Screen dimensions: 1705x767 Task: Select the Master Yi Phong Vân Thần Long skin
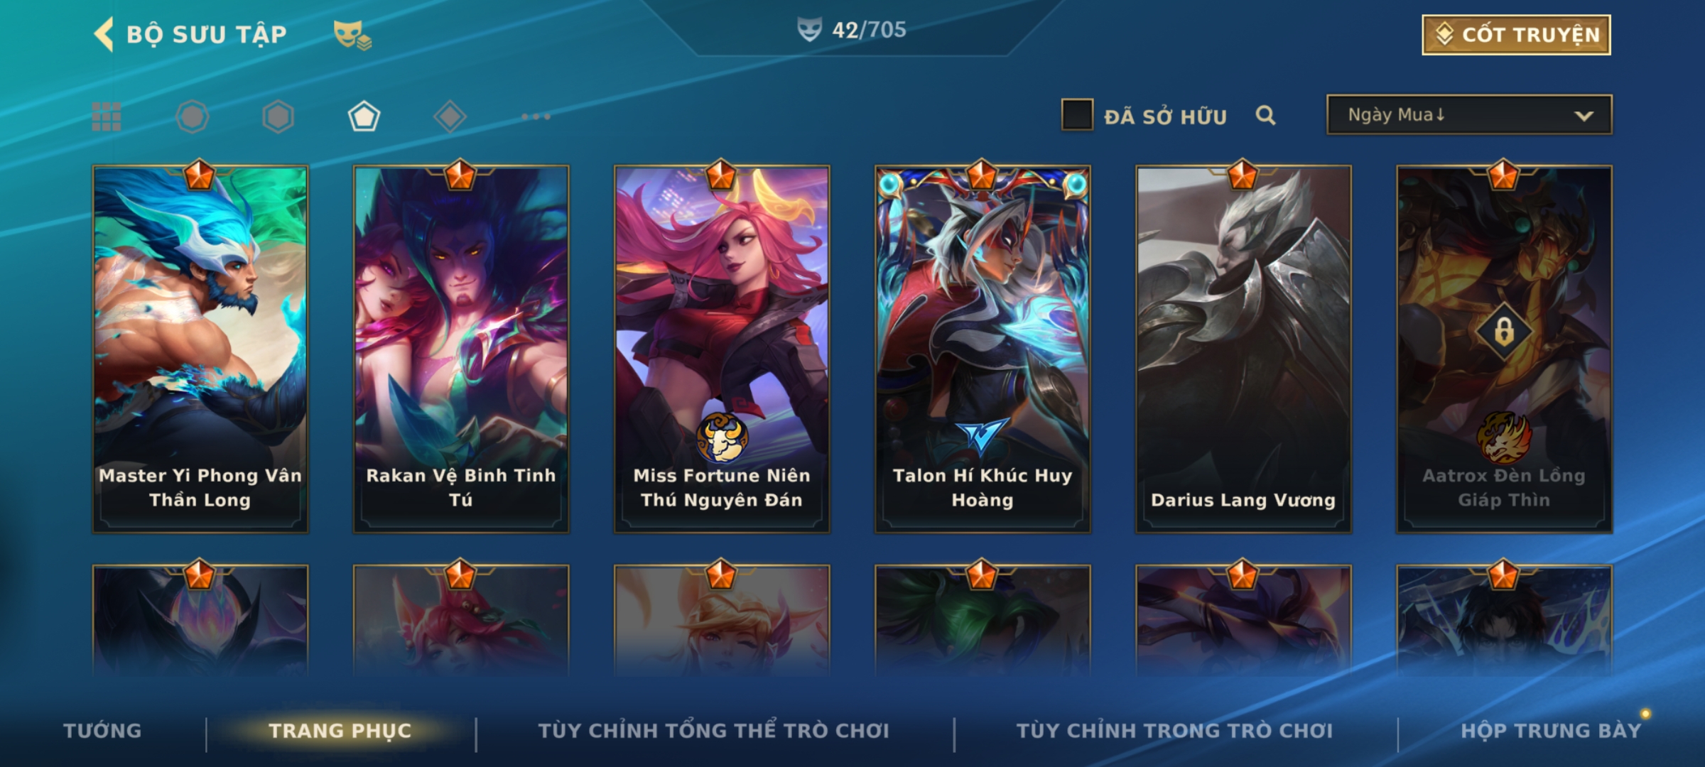tap(200, 349)
